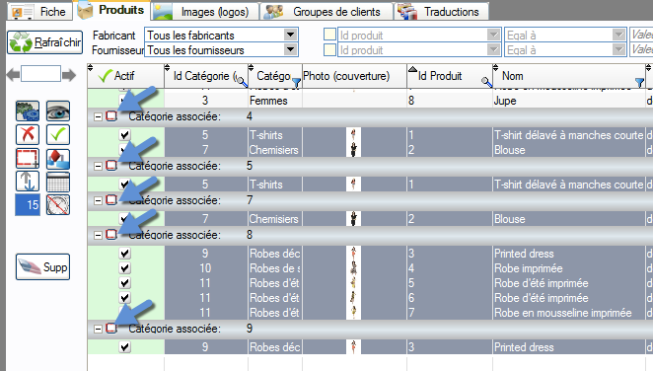
Task: Click the Supp eraser button
Action: tap(42, 267)
